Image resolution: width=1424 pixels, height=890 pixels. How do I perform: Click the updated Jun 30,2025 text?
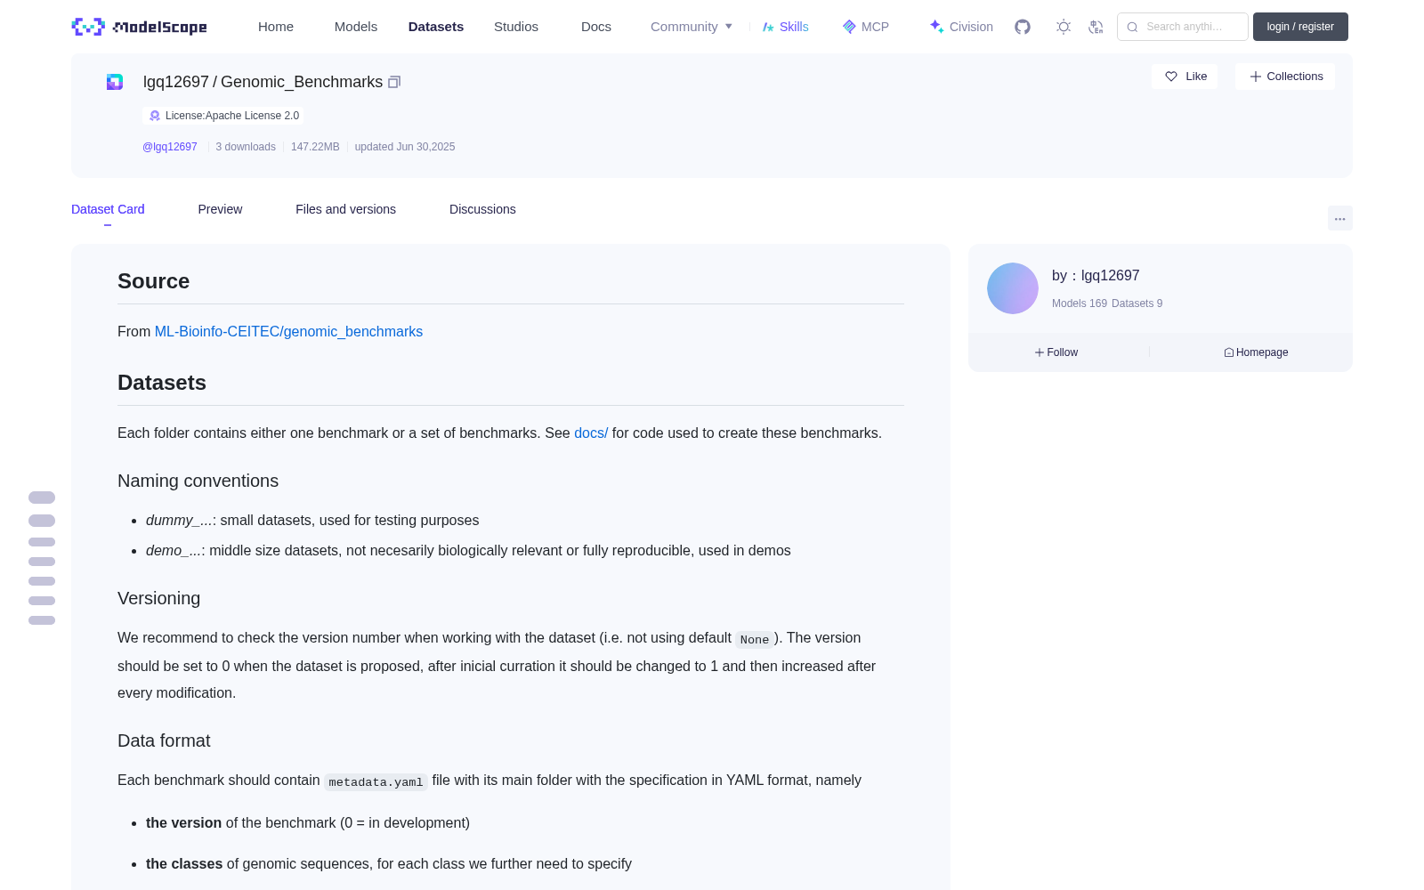tap(405, 147)
